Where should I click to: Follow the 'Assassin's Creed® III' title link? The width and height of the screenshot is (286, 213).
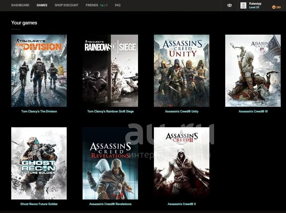click(253, 111)
